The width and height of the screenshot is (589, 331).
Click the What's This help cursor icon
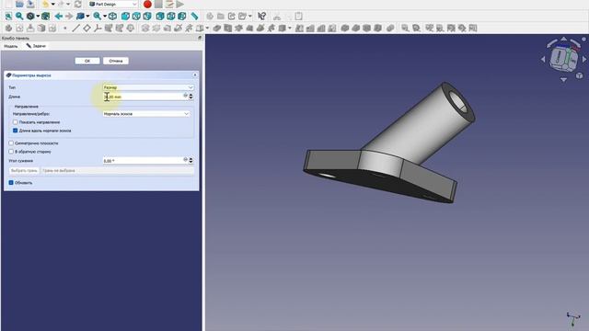point(261,17)
